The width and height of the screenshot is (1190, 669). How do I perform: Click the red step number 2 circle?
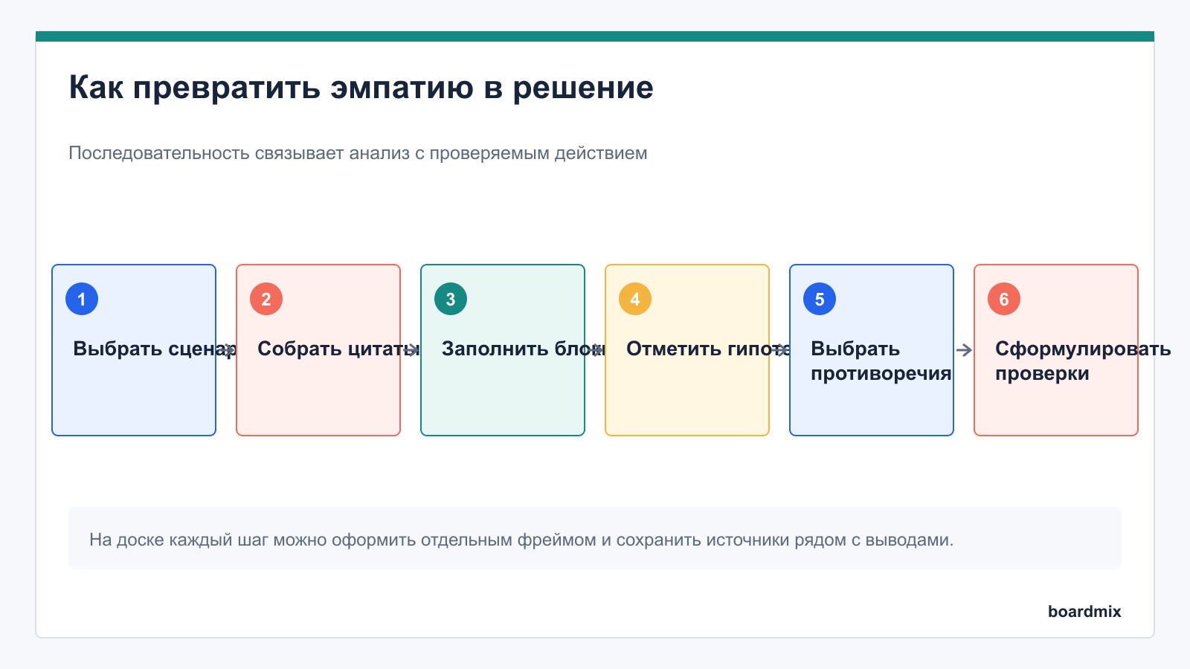[266, 299]
